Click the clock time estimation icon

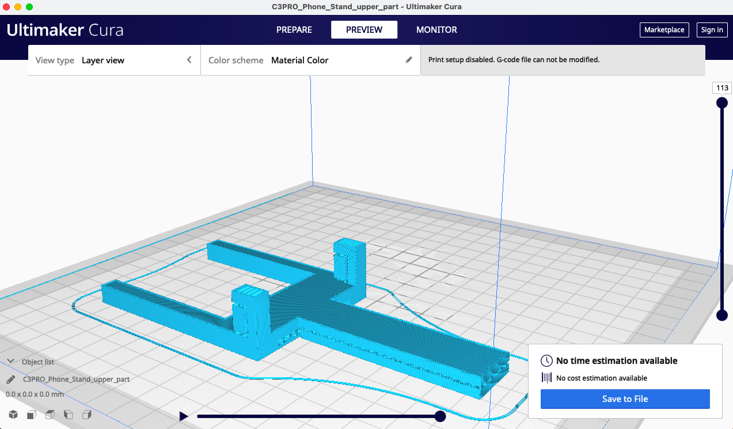[547, 361]
